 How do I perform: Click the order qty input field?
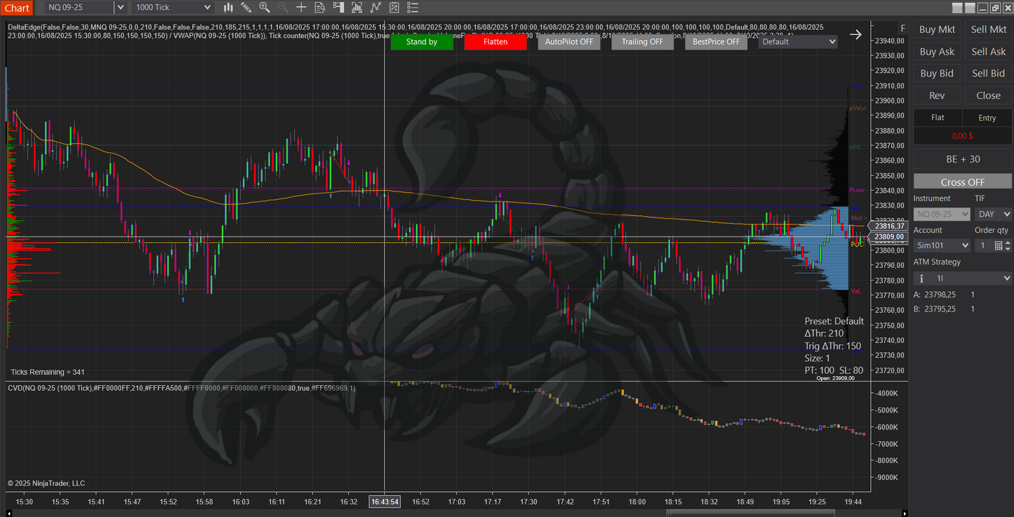pyautogui.click(x=983, y=246)
